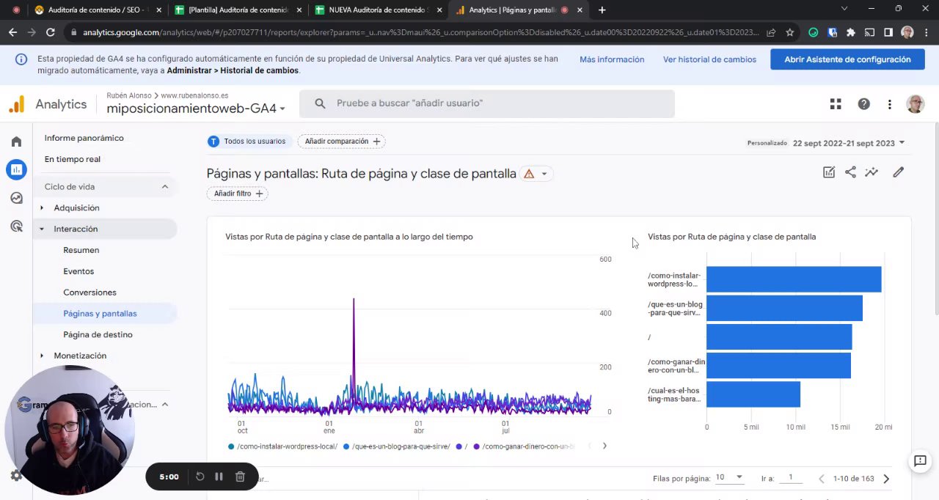Open the three-dot more options menu in Analytics header

(889, 104)
